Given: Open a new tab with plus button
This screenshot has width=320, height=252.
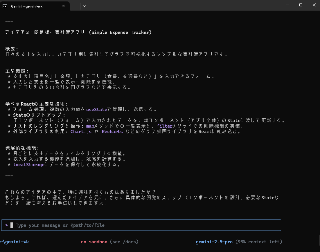Looking at the screenshot, I should (x=76, y=6).
